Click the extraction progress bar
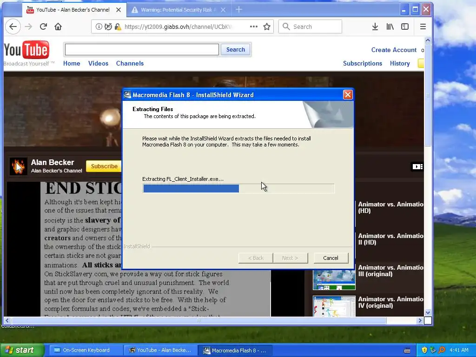This screenshot has height=357, width=476. pyautogui.click(x=238, y=189)
